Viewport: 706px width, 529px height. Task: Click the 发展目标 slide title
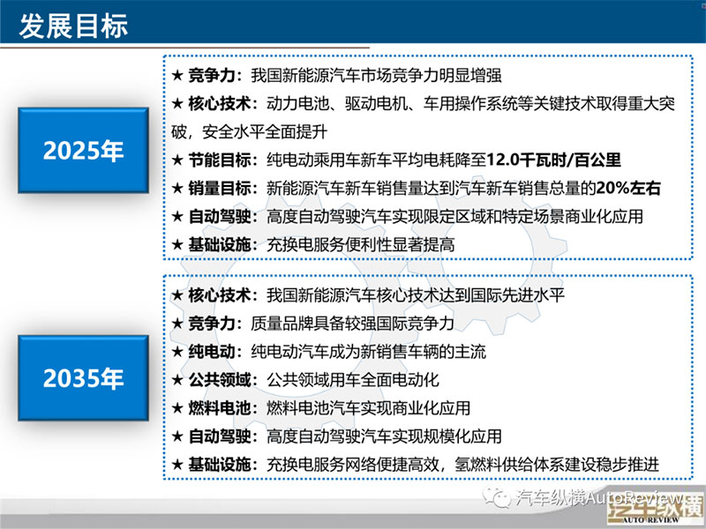point(73,26)
